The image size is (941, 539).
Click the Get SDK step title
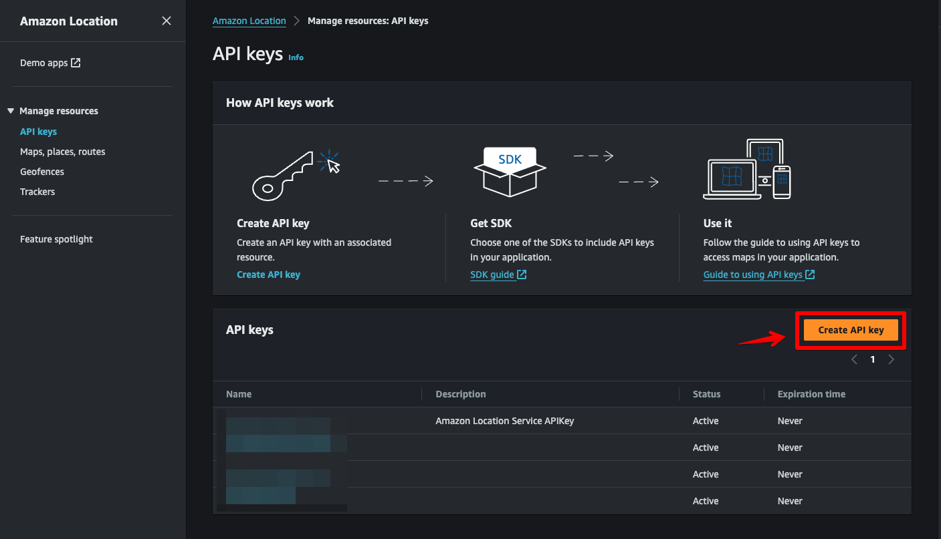tap(491, 223)
